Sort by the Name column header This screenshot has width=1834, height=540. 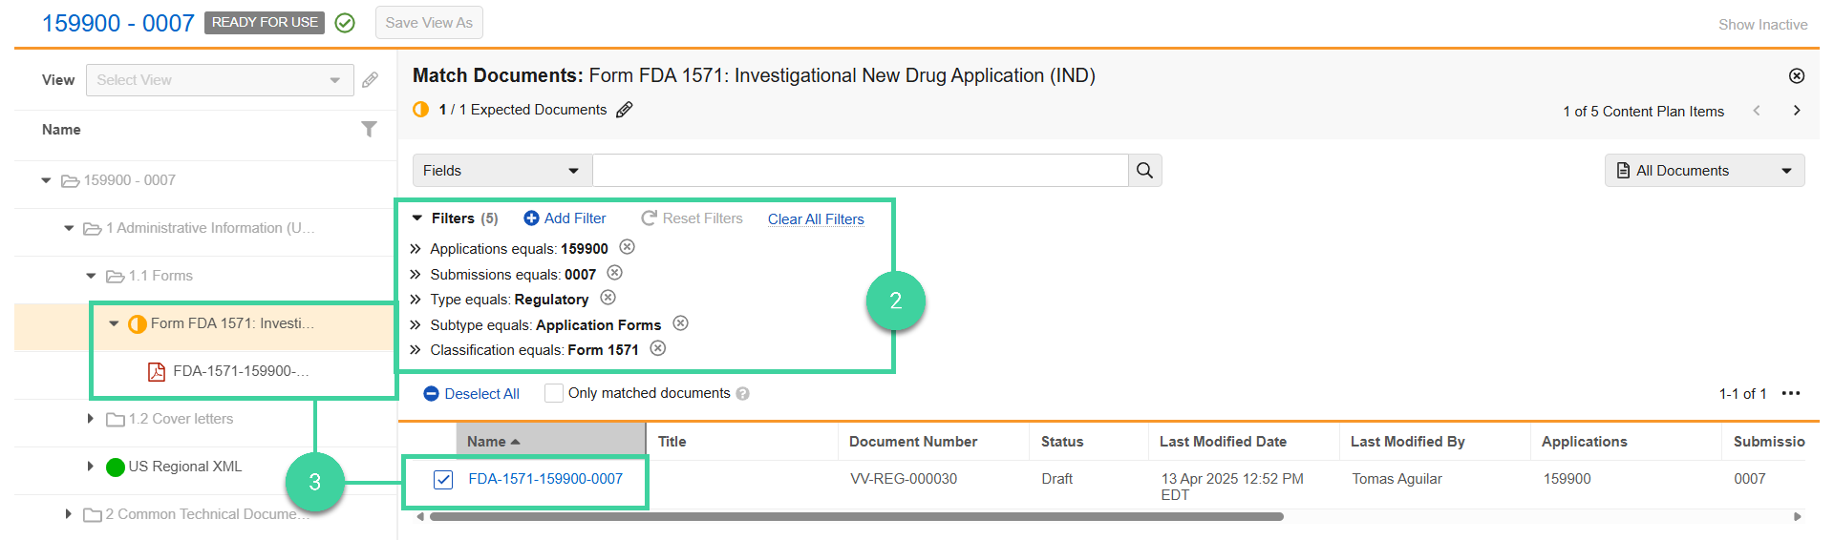pyautogui.click(x=551, y=441)
